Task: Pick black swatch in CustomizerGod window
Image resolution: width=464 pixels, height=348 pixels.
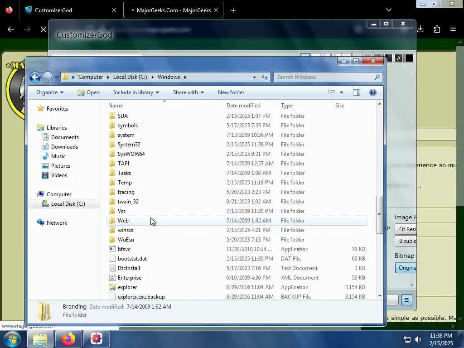Action: [409, 58]
